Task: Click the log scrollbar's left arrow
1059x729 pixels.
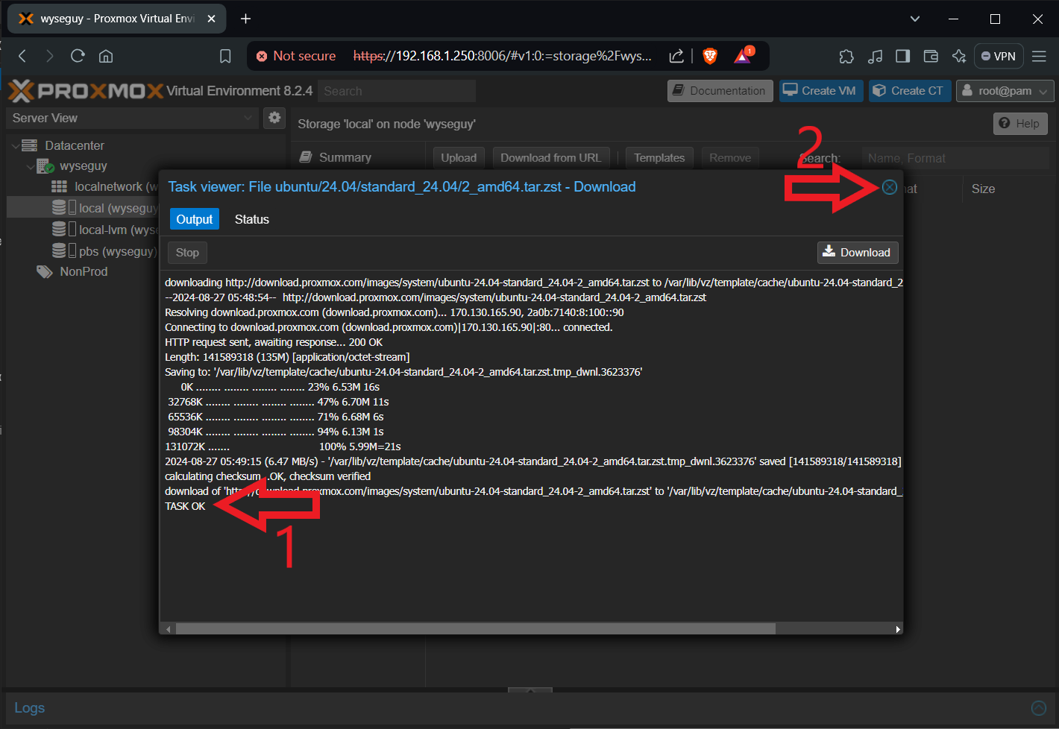Action: coord(169,629)
